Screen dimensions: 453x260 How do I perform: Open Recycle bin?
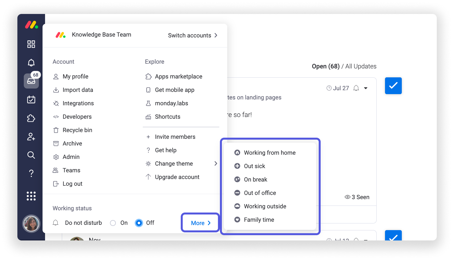pos(78,130)
